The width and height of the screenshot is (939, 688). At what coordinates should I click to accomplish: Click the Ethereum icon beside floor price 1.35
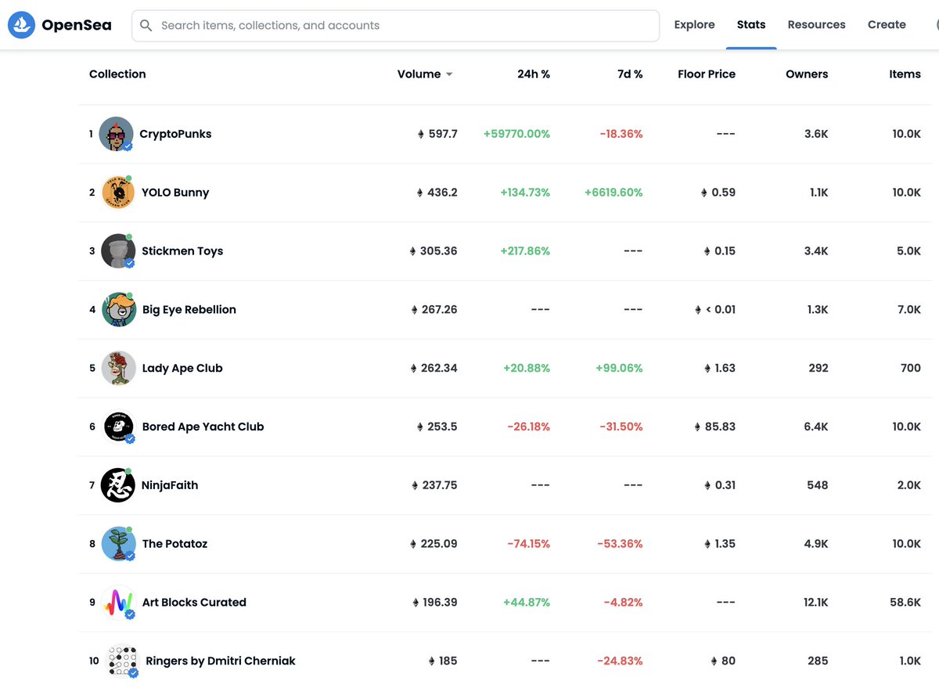[707, 544]
